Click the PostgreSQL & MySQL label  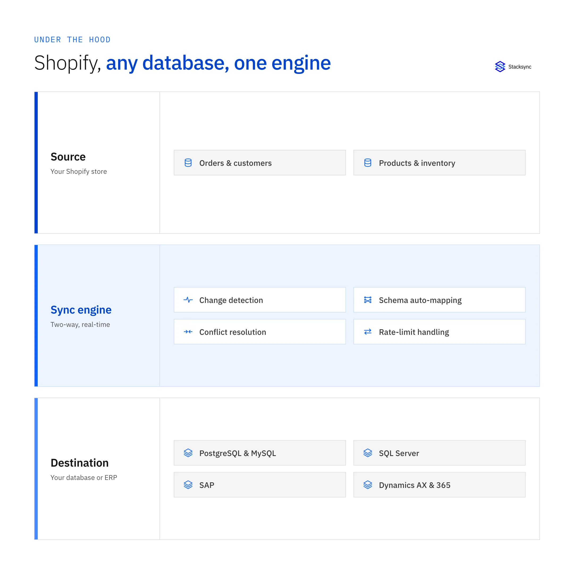pos(237,453)
